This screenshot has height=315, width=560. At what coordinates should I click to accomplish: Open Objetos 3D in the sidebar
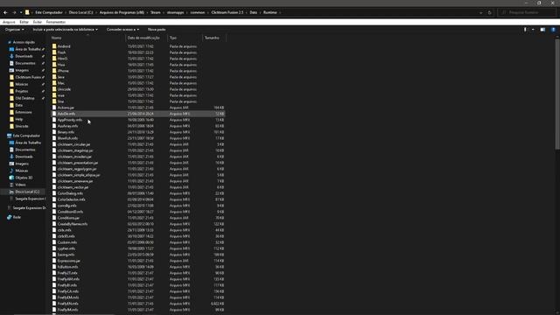(x=24, y=178)
